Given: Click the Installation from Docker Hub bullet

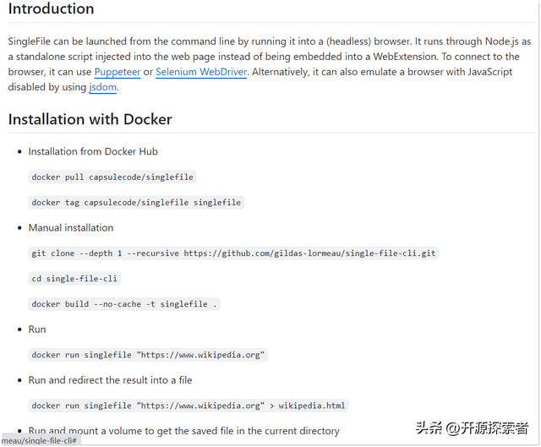Looking at the screenshot, I should [x=93, y=152].
